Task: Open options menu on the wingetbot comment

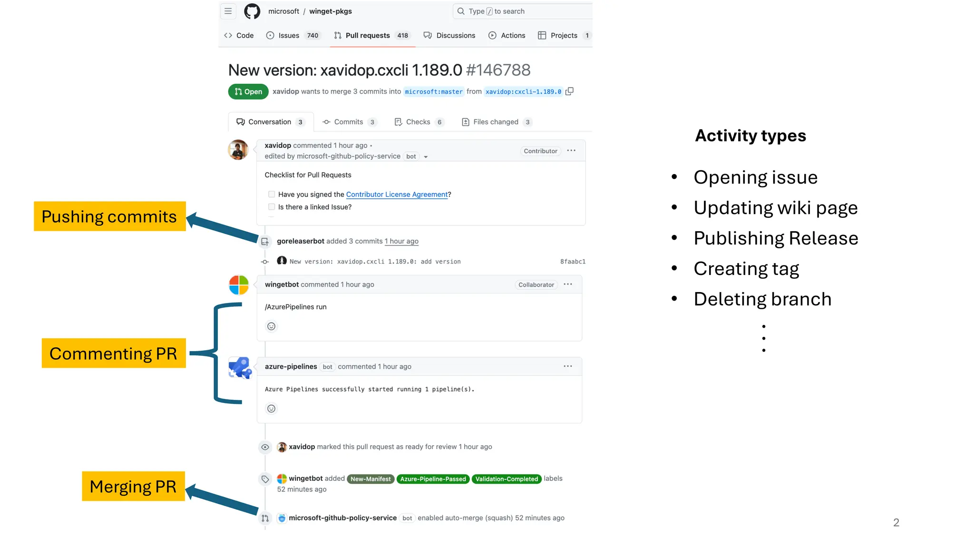Action: pos(568,284)
